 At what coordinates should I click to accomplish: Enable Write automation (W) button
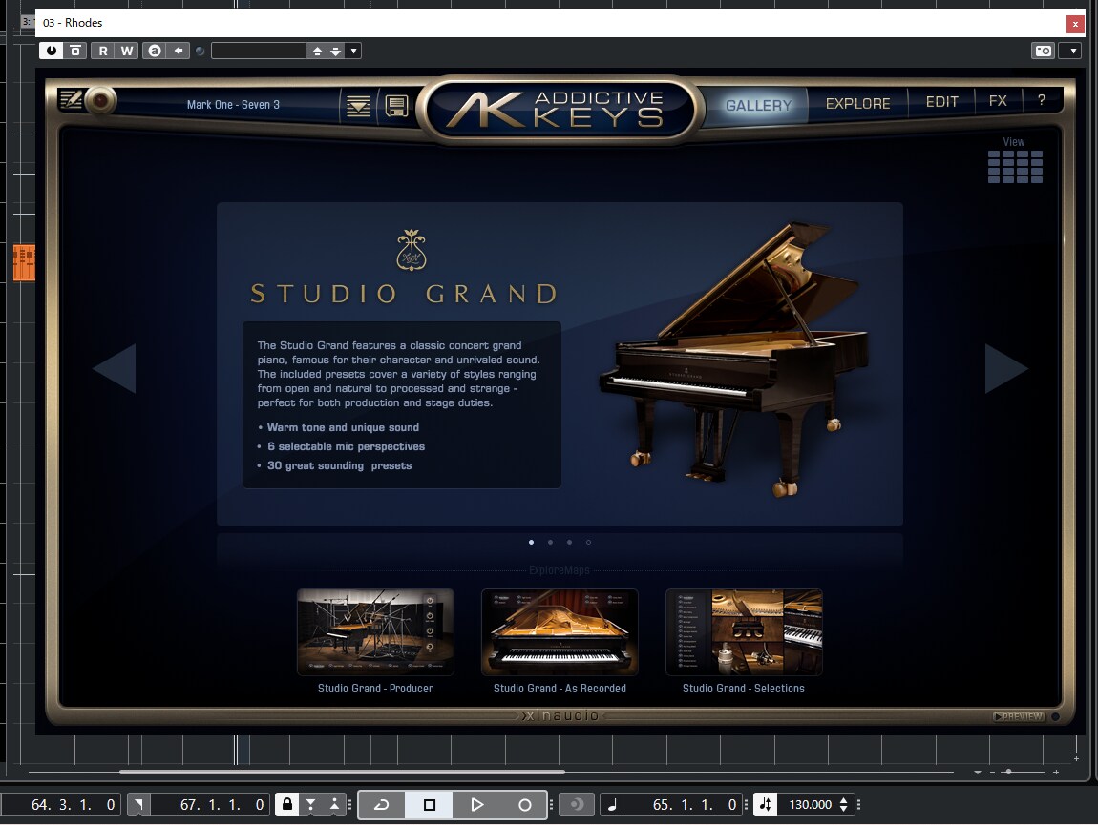pyautogui.click(x=127, y=51)
